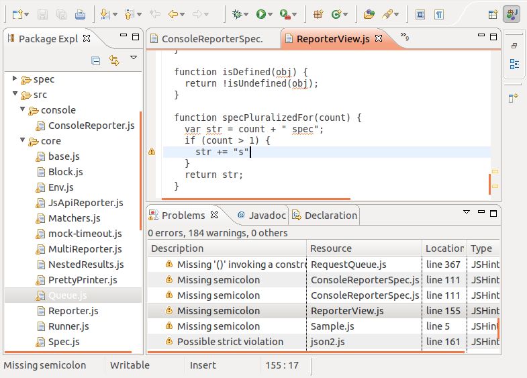Click the Outline view icon in right trim

tap(514, 64)
